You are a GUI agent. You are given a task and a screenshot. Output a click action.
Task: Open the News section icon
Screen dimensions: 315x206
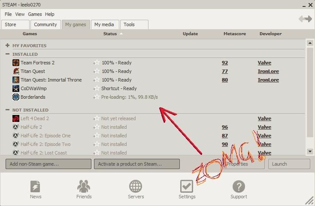coord(36,187)
